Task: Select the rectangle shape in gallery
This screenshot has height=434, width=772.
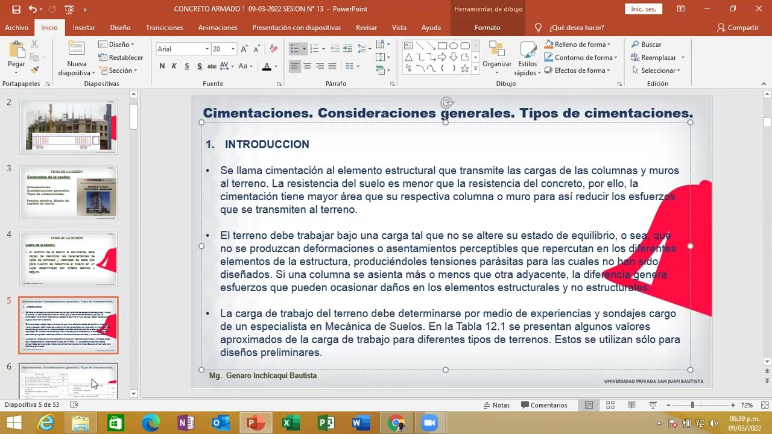Action: point(442,46)
